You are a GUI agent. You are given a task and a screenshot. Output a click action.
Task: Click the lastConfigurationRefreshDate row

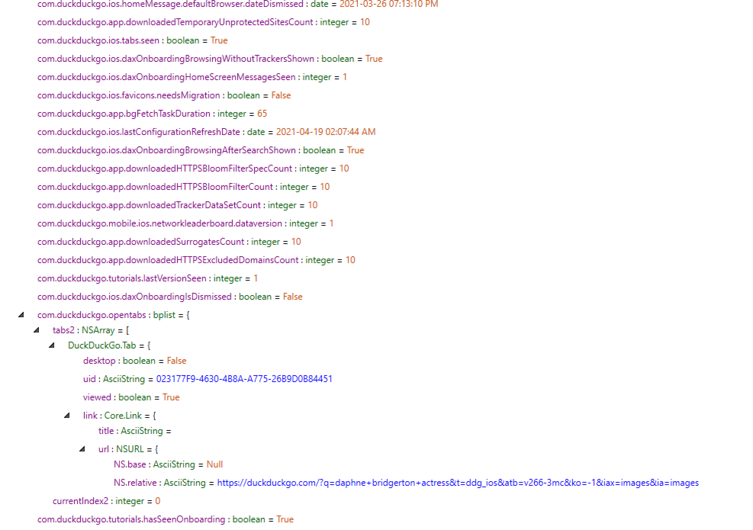click(x=206, y=132)
